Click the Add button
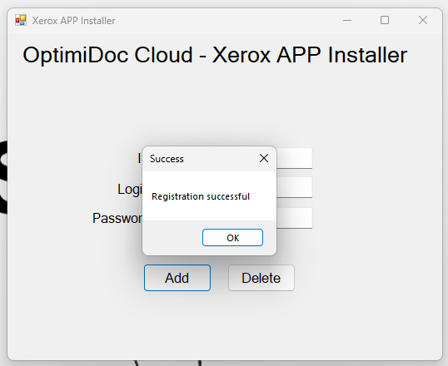 177,278
